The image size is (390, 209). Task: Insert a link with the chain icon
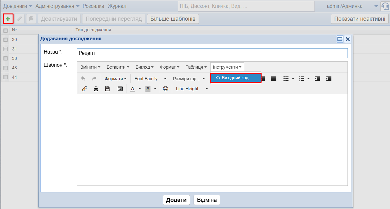84,89
